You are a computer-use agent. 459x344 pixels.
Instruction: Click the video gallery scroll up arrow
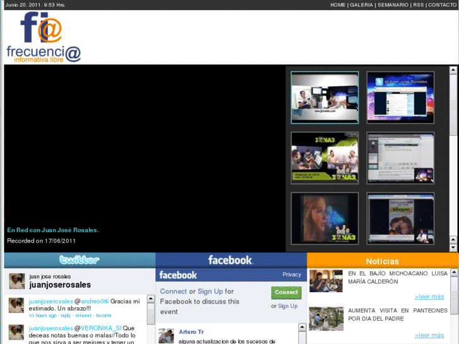click(x=453, y=70)
